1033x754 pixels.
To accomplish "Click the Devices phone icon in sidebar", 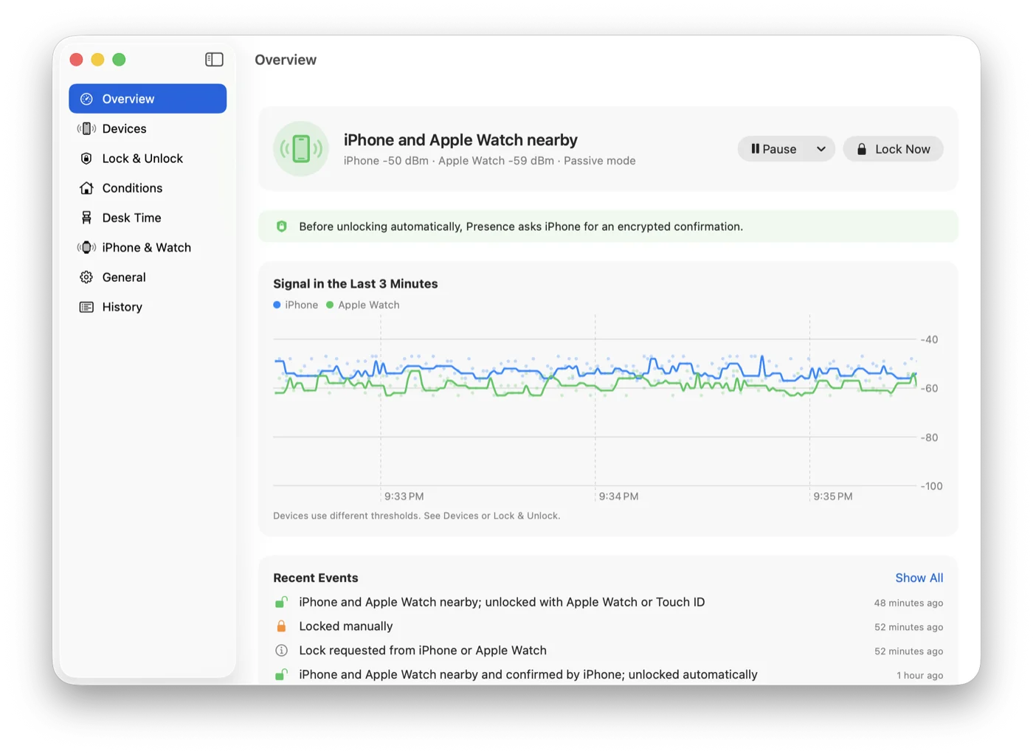I will click(86, 129).
